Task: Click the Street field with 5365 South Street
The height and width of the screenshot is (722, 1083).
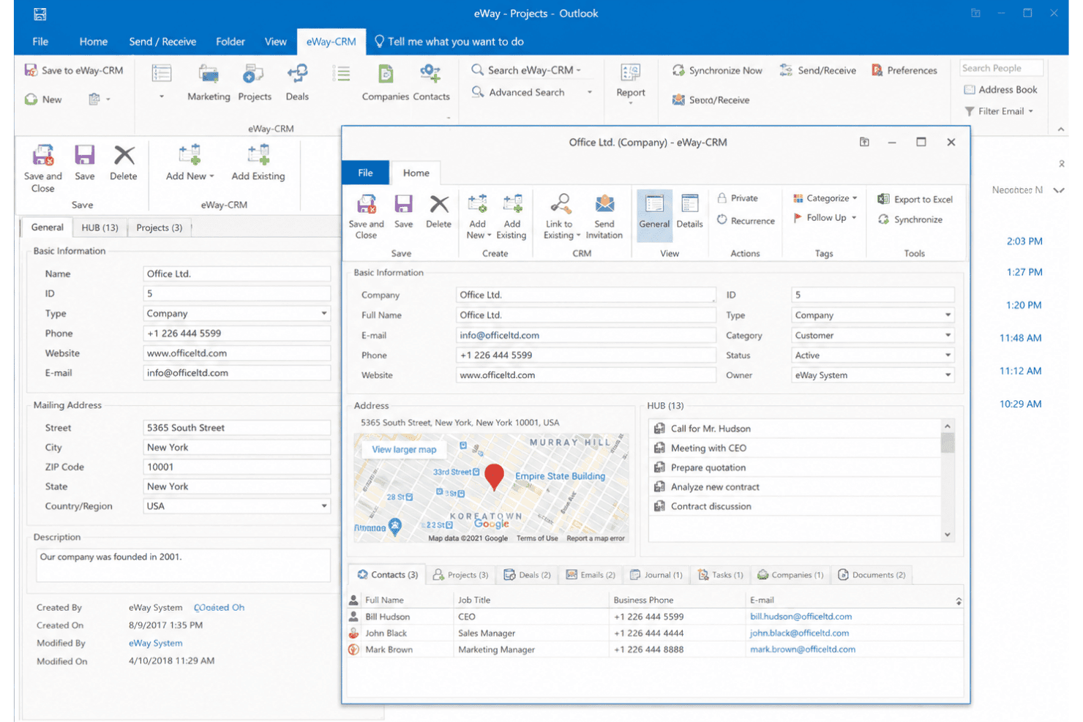Action: (x=236, y=428)
